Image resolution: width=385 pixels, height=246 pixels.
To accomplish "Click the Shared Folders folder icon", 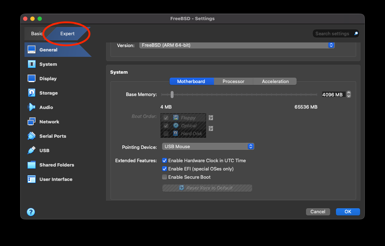I will (31, 165).
